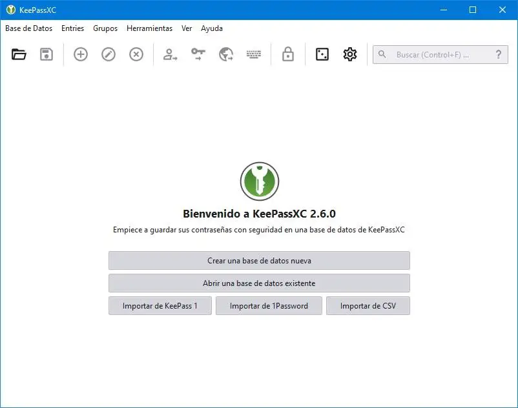Focus the Buscar search field
The image size is (518, 408).
(440, 54)
